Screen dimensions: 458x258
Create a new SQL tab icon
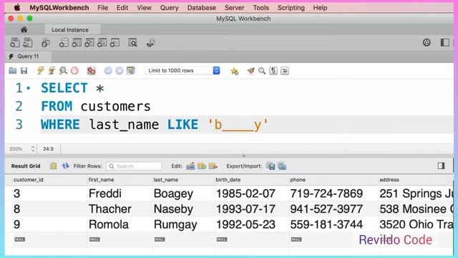(14, 43)
